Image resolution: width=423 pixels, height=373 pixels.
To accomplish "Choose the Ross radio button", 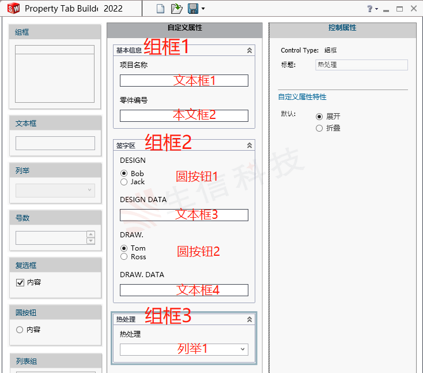I will pos(124,257).
